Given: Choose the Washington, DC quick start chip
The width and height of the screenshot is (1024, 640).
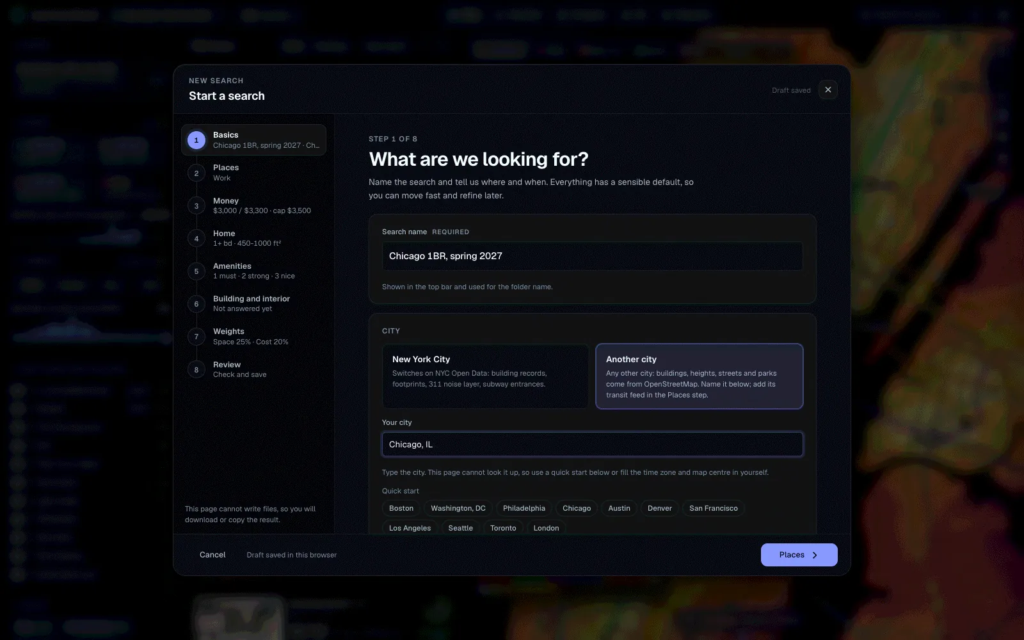Looking at the screenshot, I should [458, 508].
